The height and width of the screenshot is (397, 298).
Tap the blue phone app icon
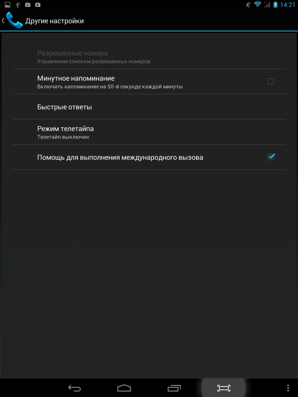[x=14, y=21]
